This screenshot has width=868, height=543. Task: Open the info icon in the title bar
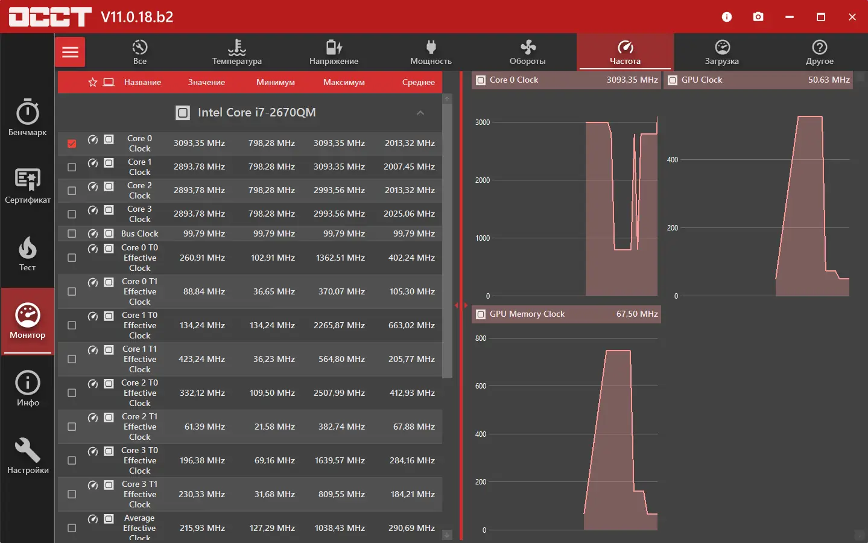tap(727, 17)
